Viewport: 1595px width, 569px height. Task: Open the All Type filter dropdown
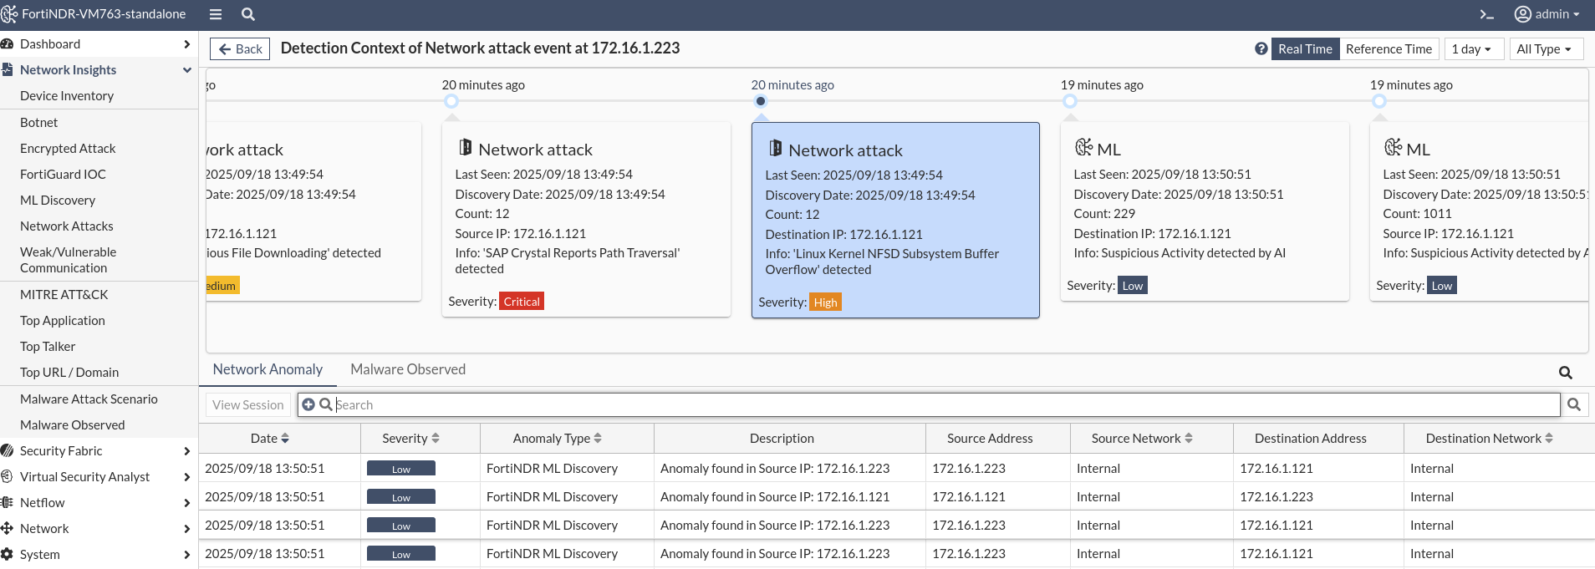(1543, 48)
